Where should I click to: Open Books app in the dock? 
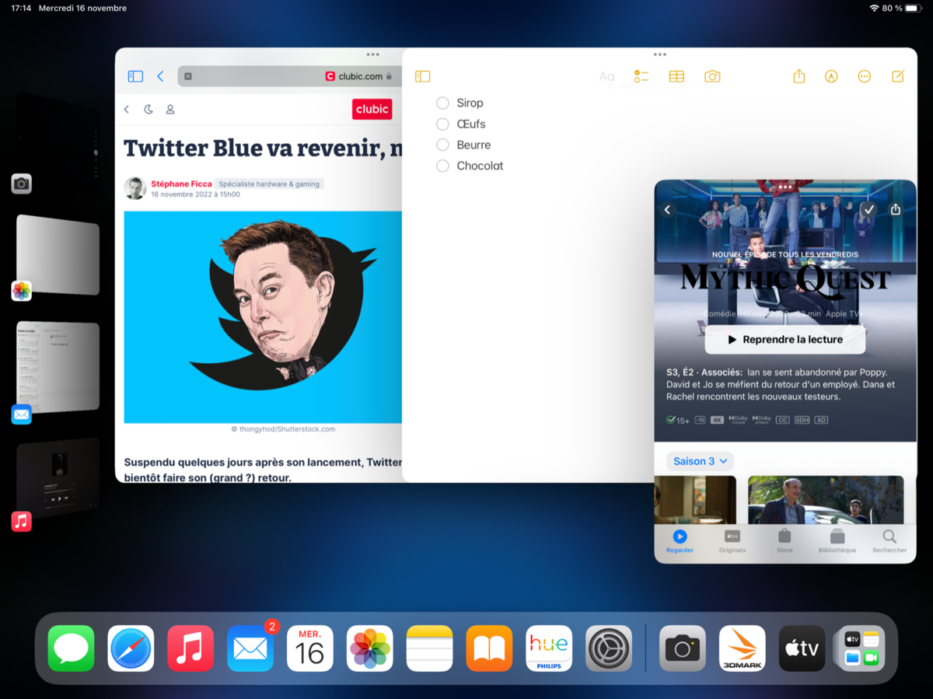489,648
